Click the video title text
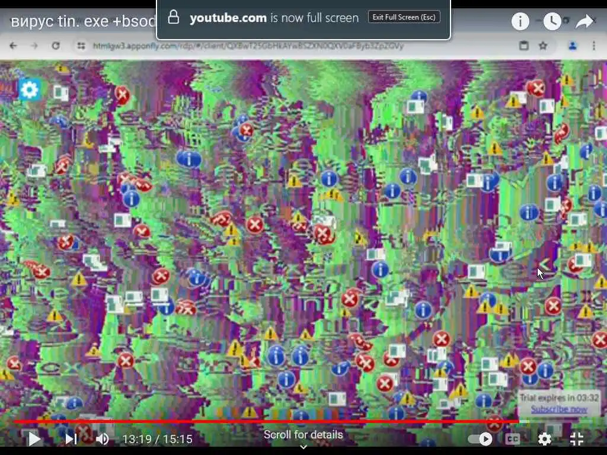607x455 pixels. [83, 21]
